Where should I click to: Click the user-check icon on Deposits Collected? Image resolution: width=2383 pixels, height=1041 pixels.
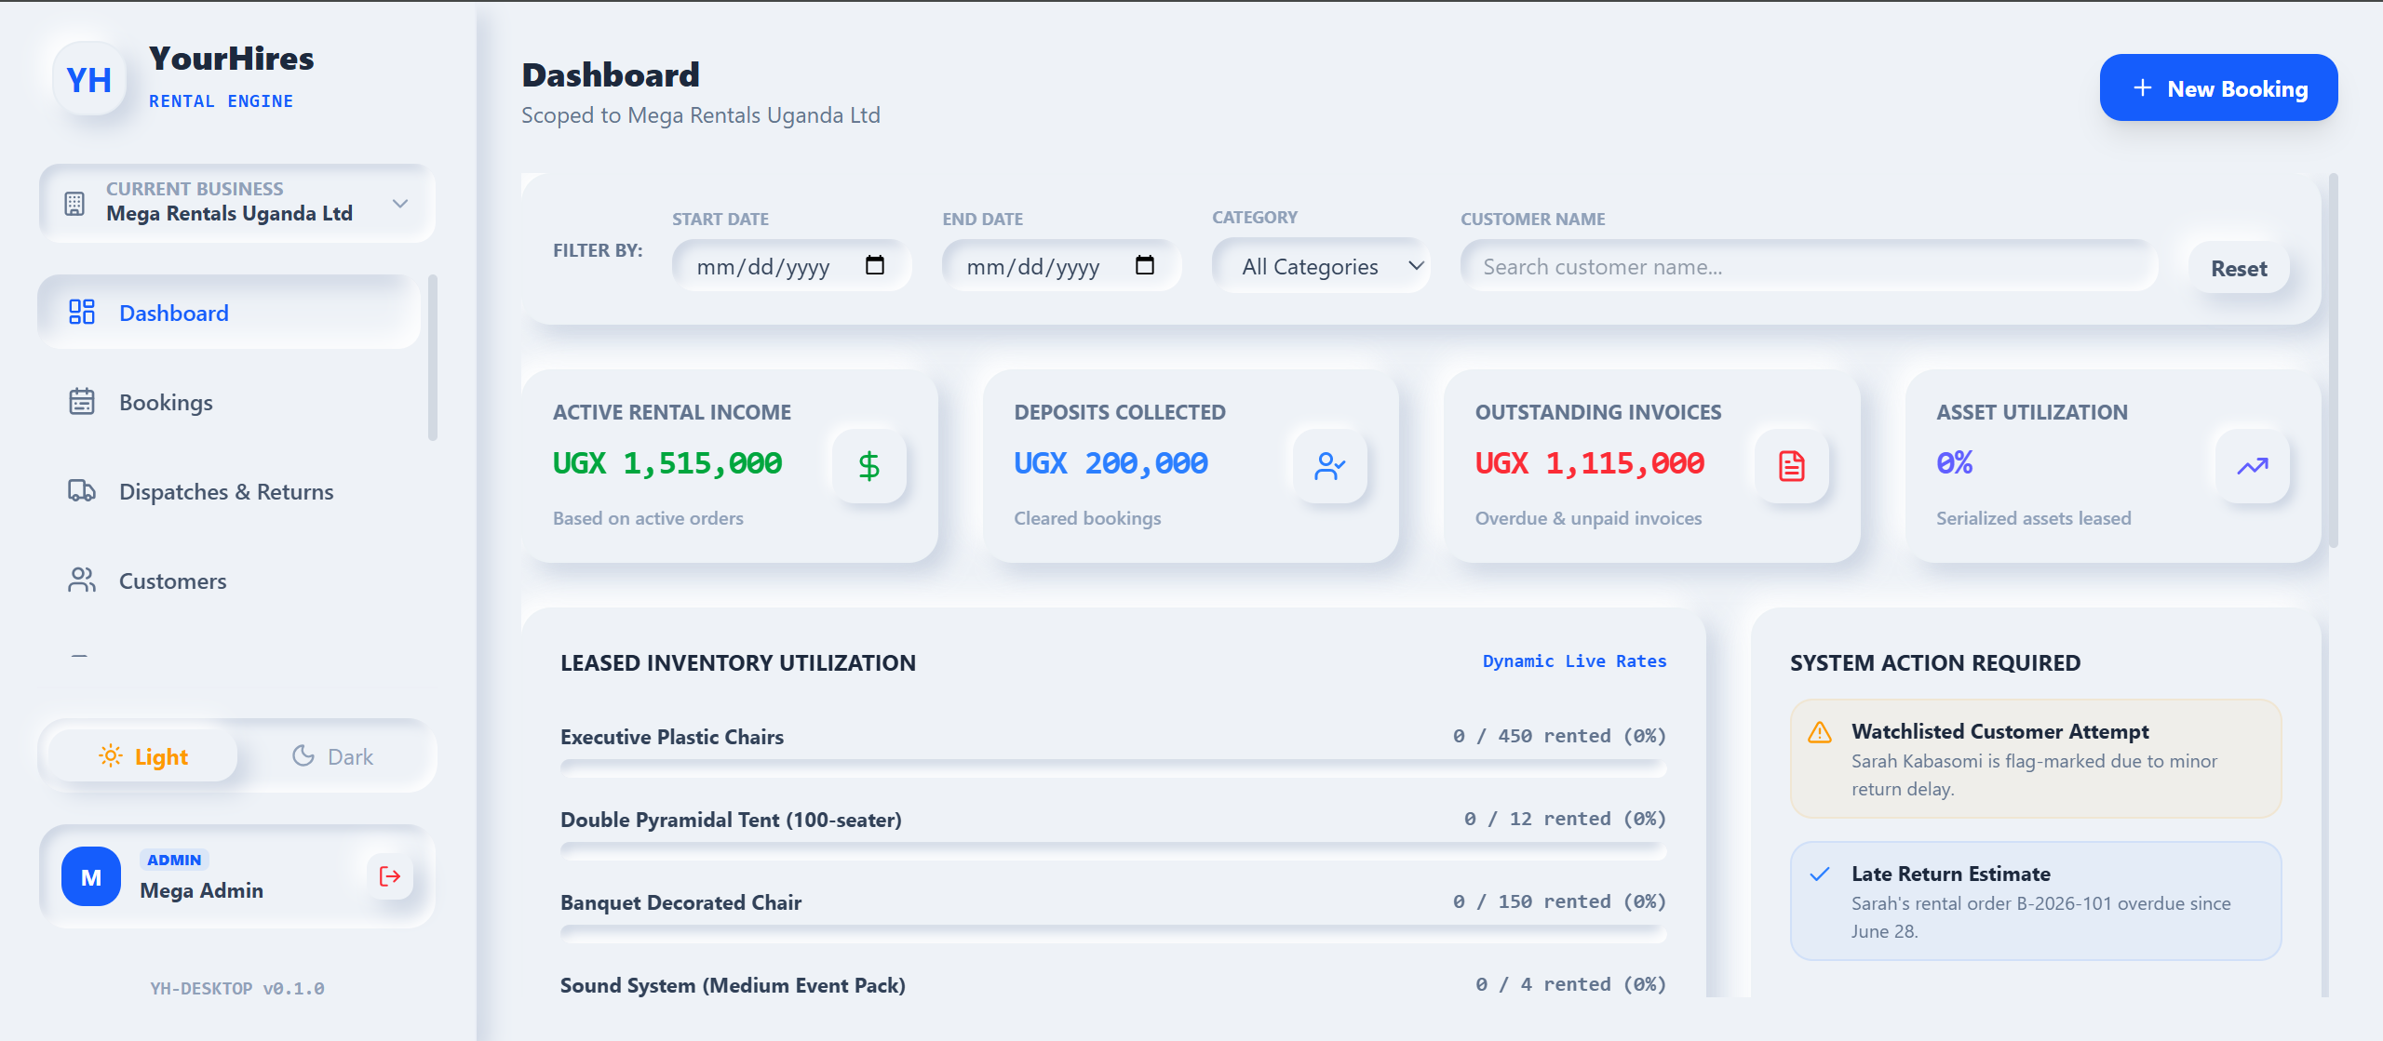click(1330, 465)
